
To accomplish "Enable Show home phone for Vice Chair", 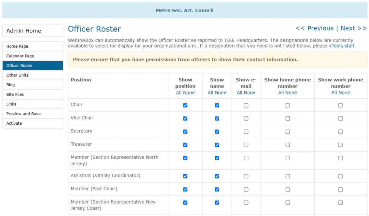I will [288, 118].
